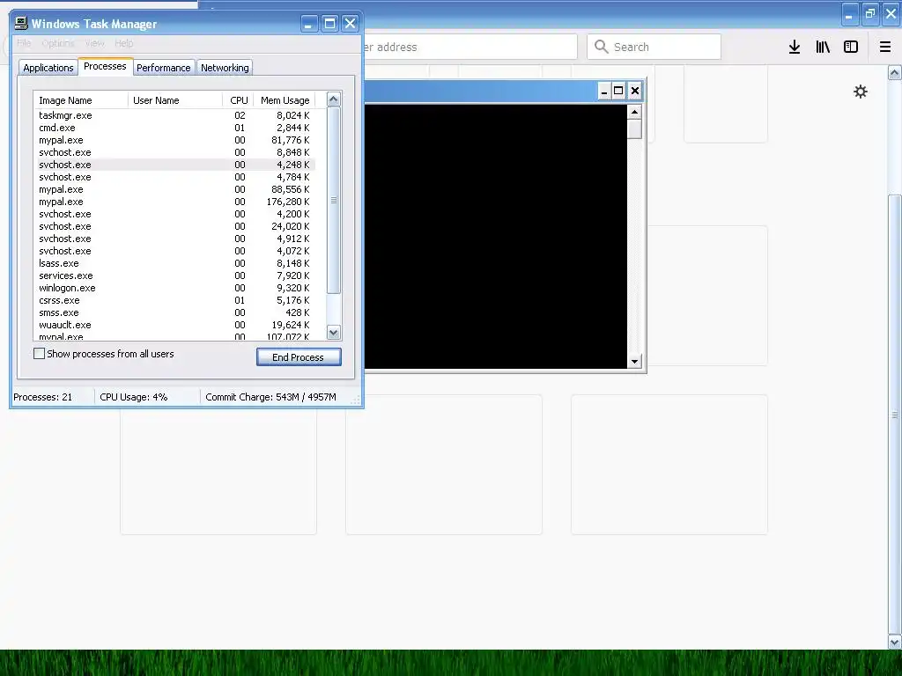Click the End Process button

[299, 357]
